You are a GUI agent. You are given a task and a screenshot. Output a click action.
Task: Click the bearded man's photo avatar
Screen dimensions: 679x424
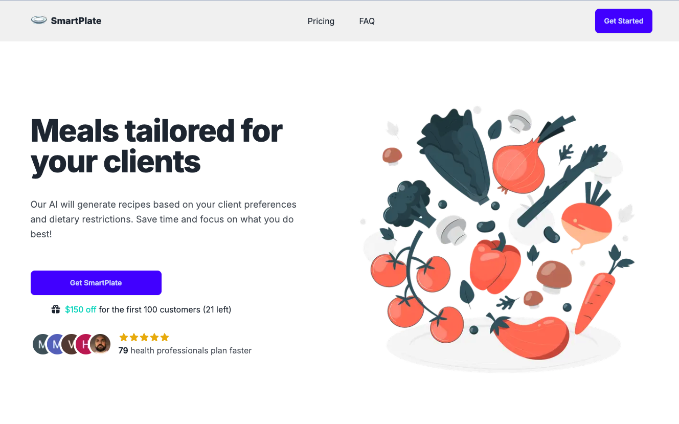pyautogui.click(x=100, y=344)
